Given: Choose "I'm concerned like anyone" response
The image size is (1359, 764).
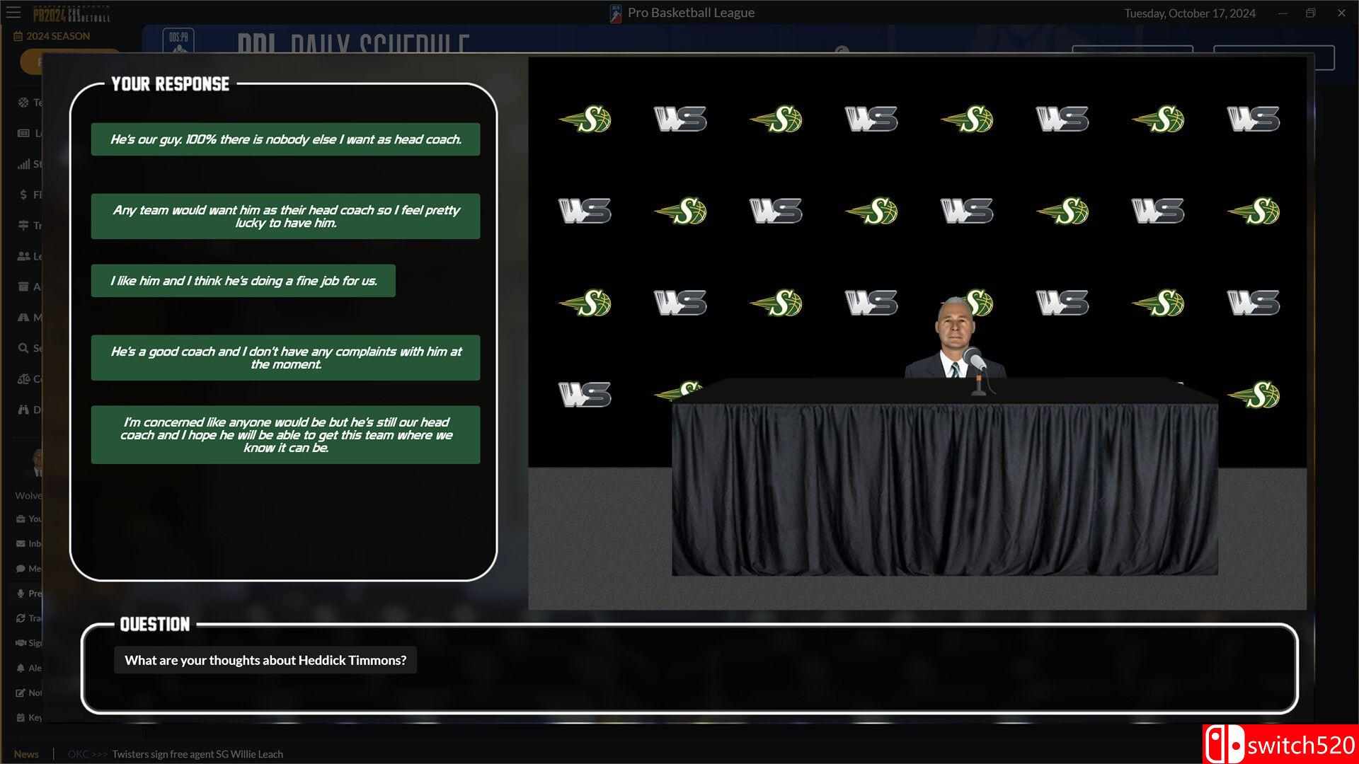Looking at the screenshot, I should click(285, 435).
